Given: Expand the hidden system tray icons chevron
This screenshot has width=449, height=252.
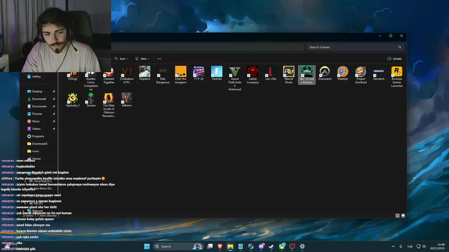Looking at the screenshot, I should tap(393, 246).
